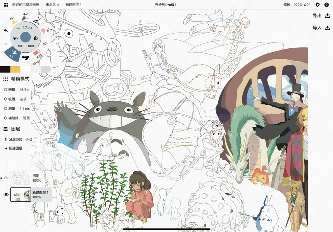The height and width of the screenshot is (232, 333).
Task: Select the pencil tool sized 2.7
Action: click(26, 16)
